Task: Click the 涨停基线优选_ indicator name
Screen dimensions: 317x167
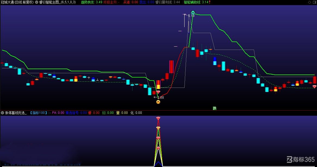Action: pyautogui.click(x=16, y=113)
